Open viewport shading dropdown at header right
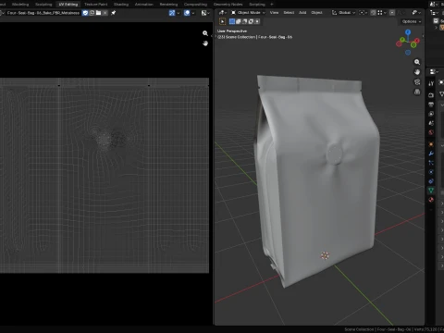 (416, 13)
